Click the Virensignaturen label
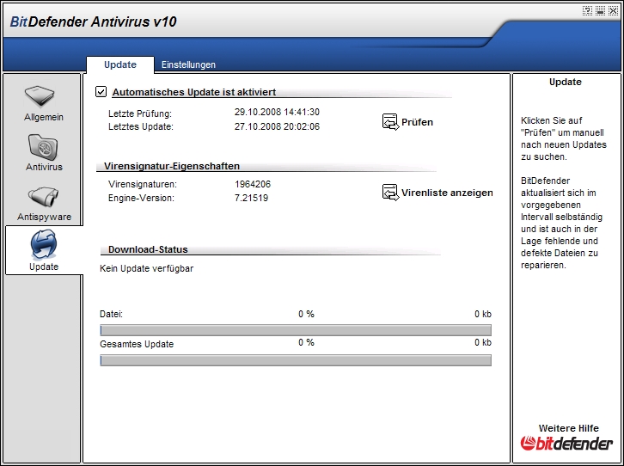 pos(143,184)
